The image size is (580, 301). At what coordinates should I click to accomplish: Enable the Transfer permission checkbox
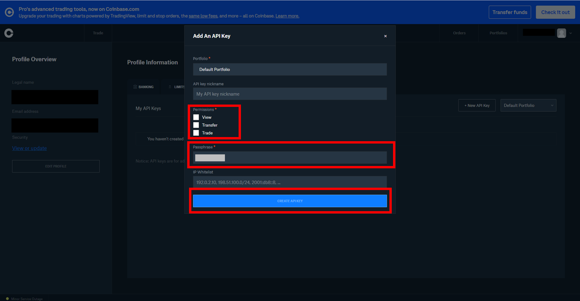[x=197, y=125]
